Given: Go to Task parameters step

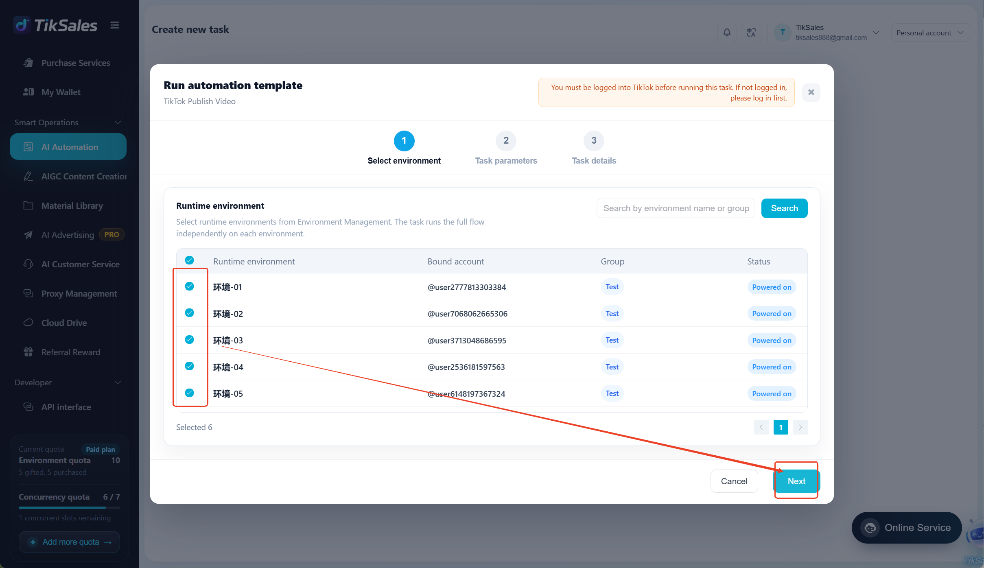Looking at the screenshot, I should coord(506,148).
